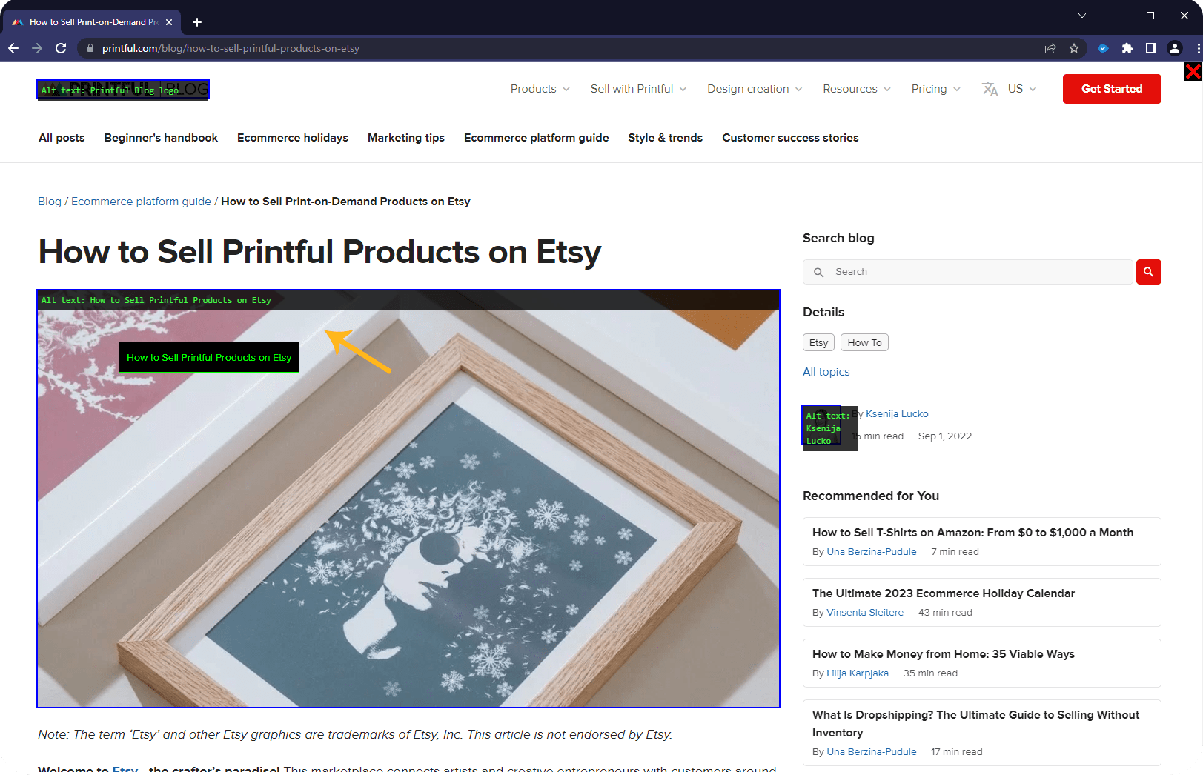Open the Extensions puzzle icon
Viewport: 1203px width, 775px height.
tap(1127, 48)
